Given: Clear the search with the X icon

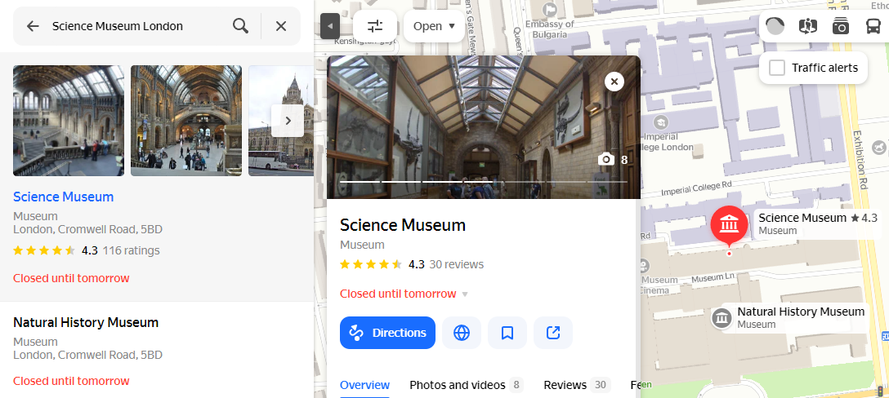Looking at the screenshot, I should coord(281,26).
